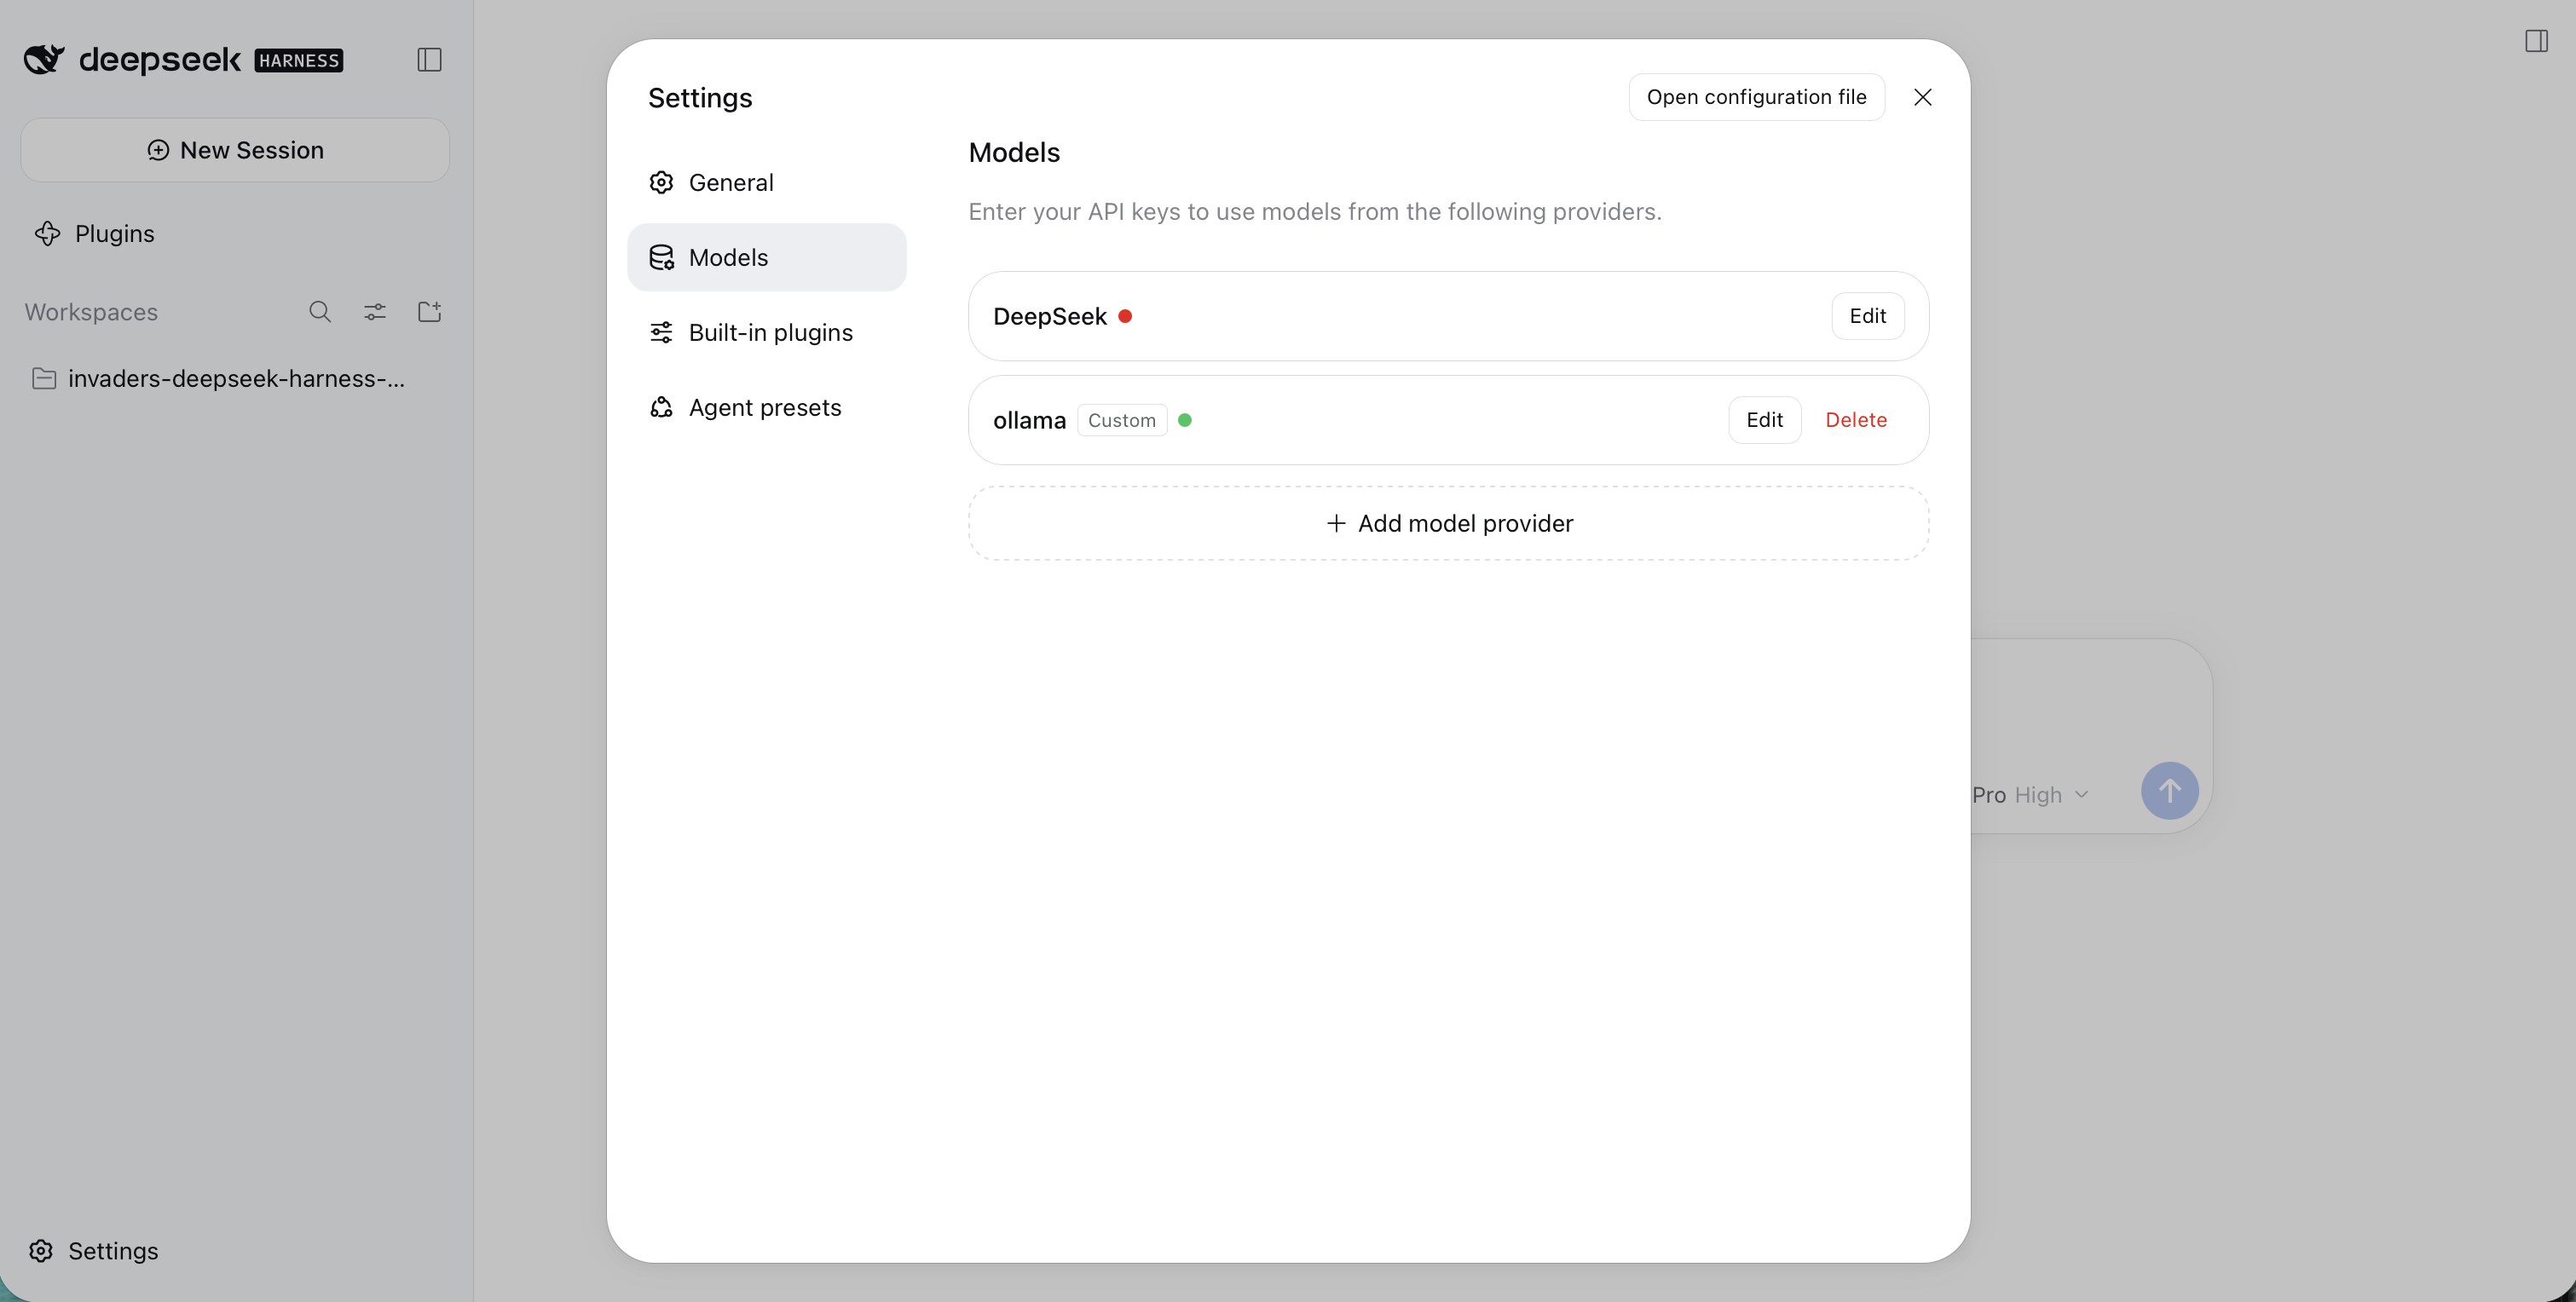The height and width of the screenshot is (1302, 2576).
Task: Open the Agent presets tab
Action: [767, 407]
